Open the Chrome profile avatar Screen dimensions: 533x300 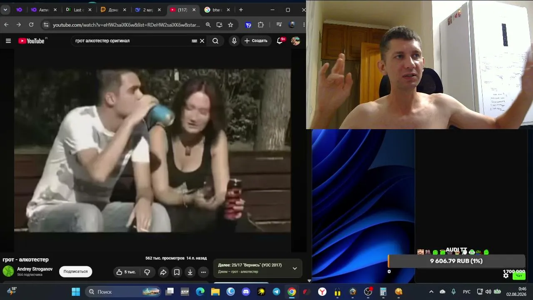pos(292,25)
